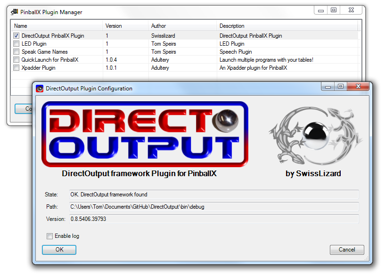Click the Path field with the DirectOutput bin\debug path

[x=214, y=207]
